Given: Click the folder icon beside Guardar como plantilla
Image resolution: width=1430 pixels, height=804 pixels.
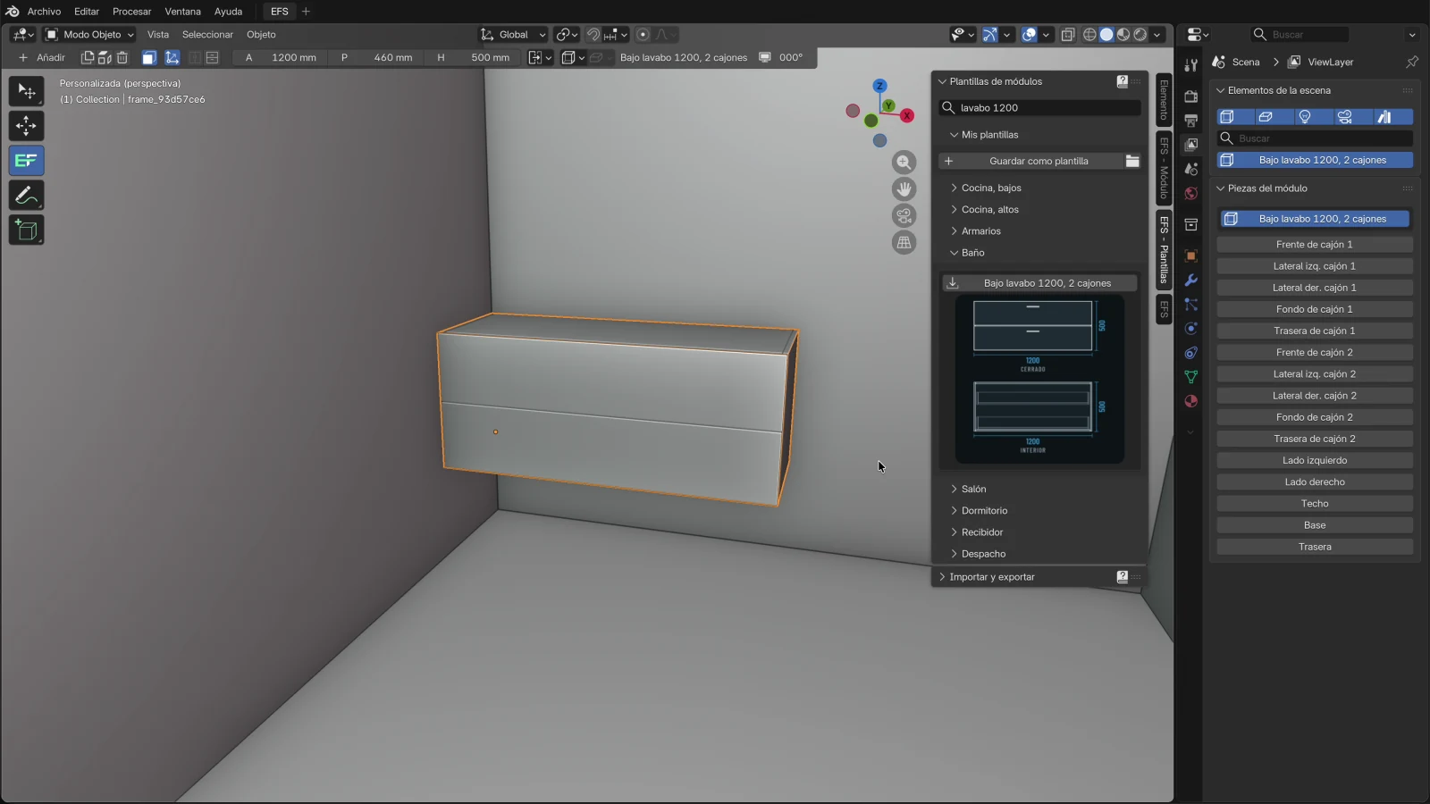Looking at the screenshot, I should click(1132, 161).
